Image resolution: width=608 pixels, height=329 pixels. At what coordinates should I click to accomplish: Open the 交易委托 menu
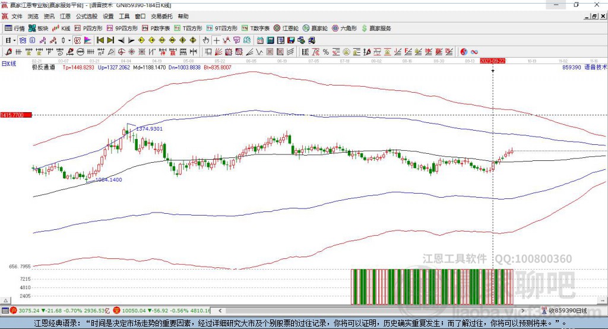click(161, 16)
